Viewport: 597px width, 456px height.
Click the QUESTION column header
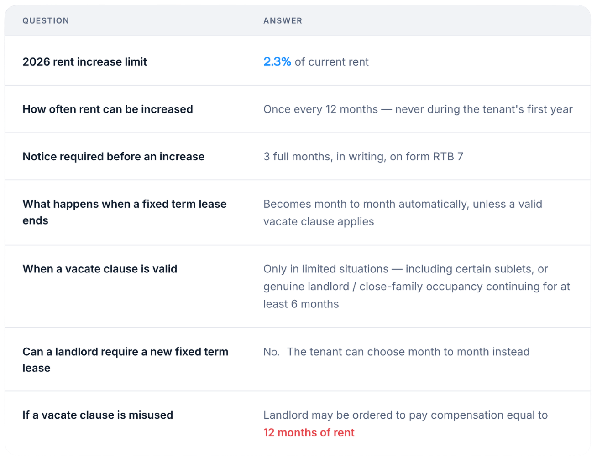pyautogui.click(x=46, y=20)
